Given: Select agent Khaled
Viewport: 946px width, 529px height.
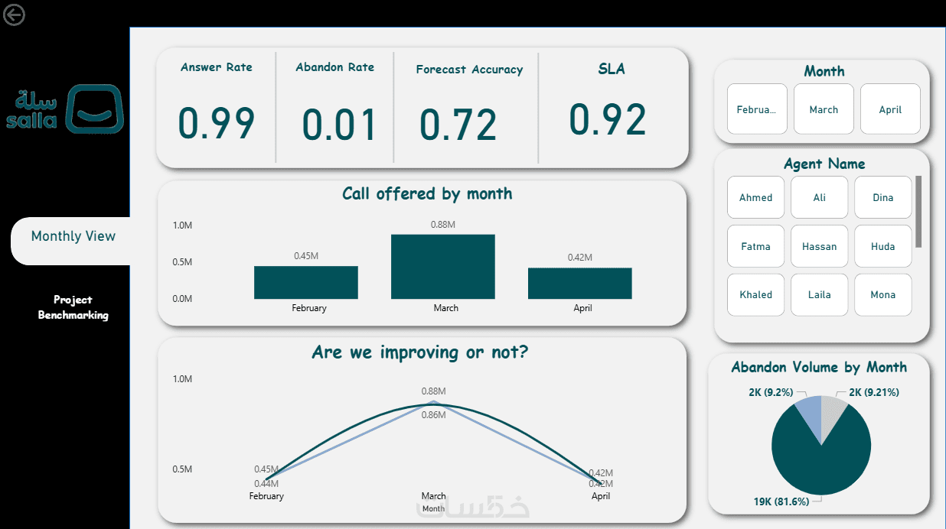Looking at the screenshot, I should coord(756,294).
